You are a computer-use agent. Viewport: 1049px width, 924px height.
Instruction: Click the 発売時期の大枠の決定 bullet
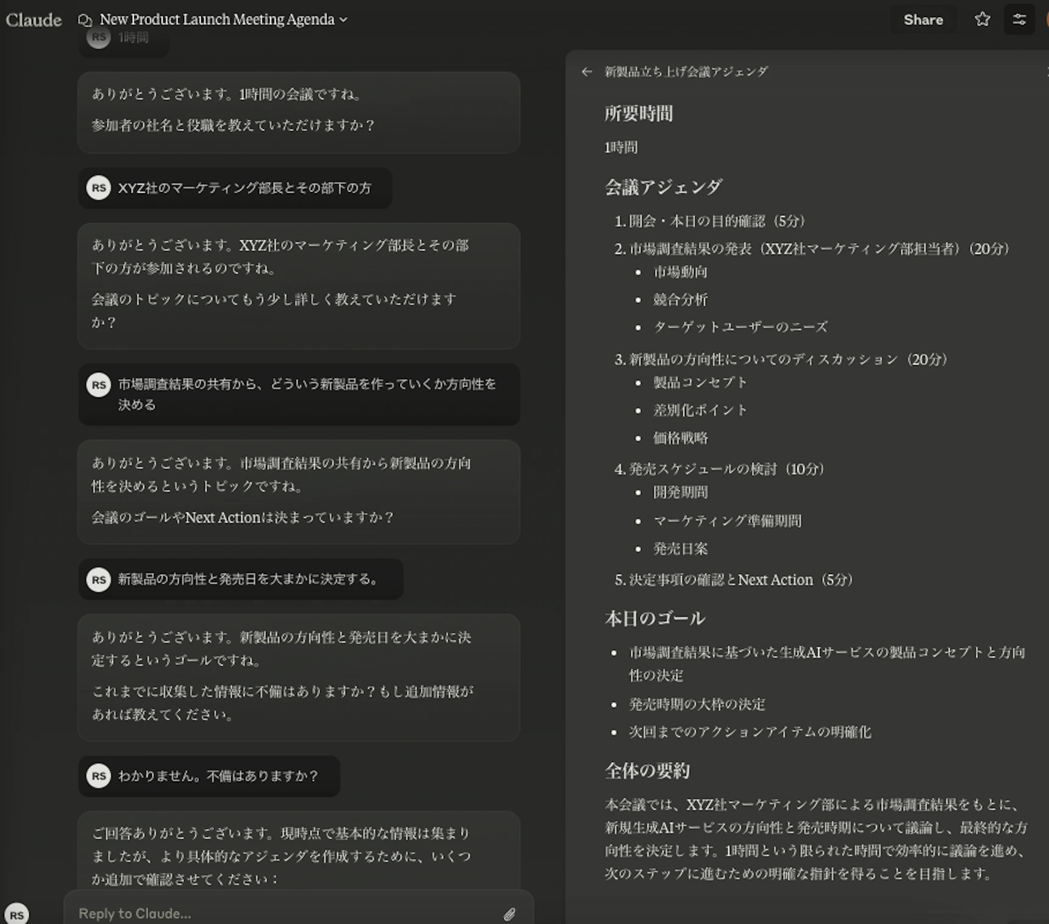(697, 704)
